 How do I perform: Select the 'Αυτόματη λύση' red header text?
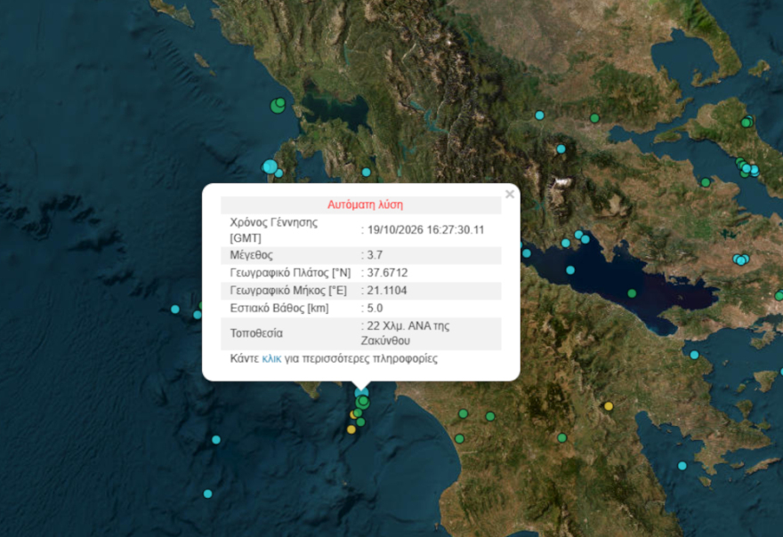pyautogui.click(x=365, y=204)
